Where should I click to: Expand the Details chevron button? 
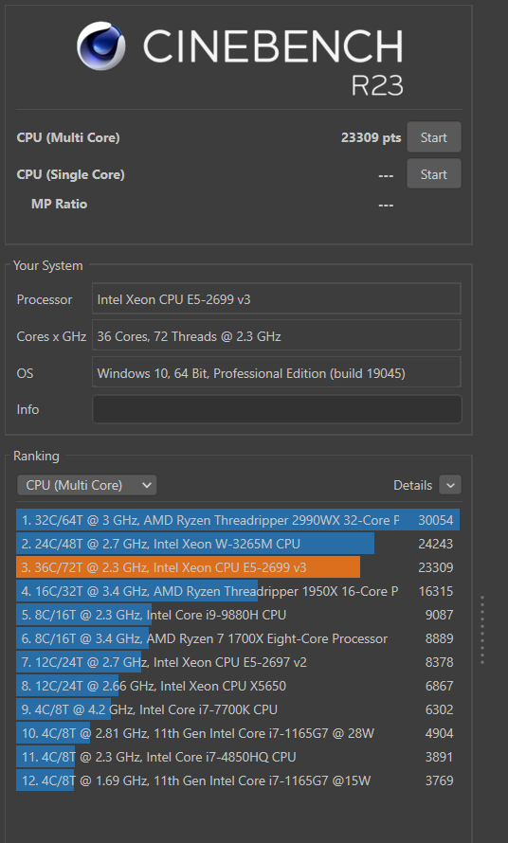click(x=450, y=485)
